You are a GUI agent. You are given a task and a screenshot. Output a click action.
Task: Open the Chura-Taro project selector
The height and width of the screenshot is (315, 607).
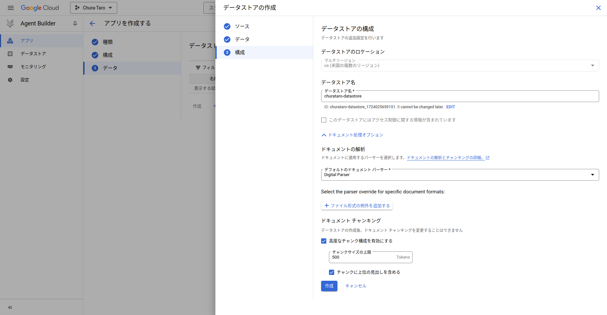pyautogui.click(x=94, y=8)
